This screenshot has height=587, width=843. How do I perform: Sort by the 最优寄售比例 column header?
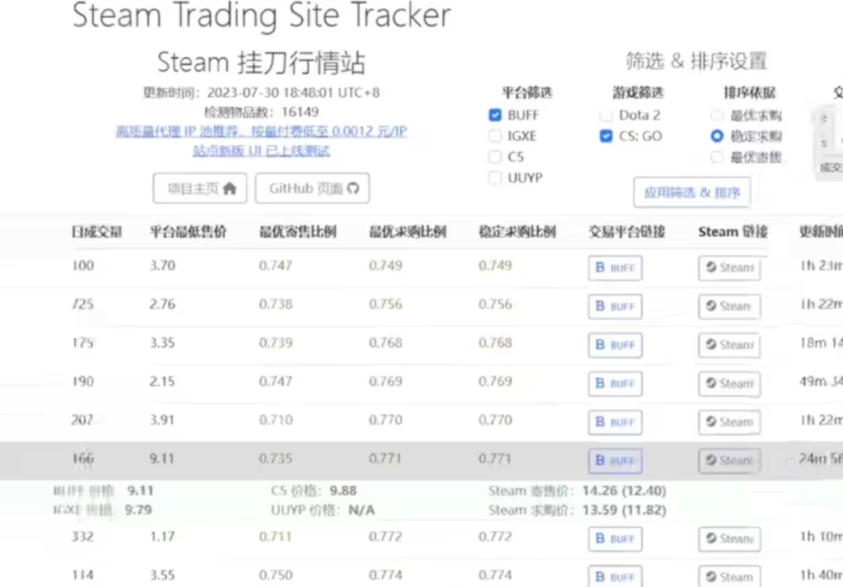(298, 232)
